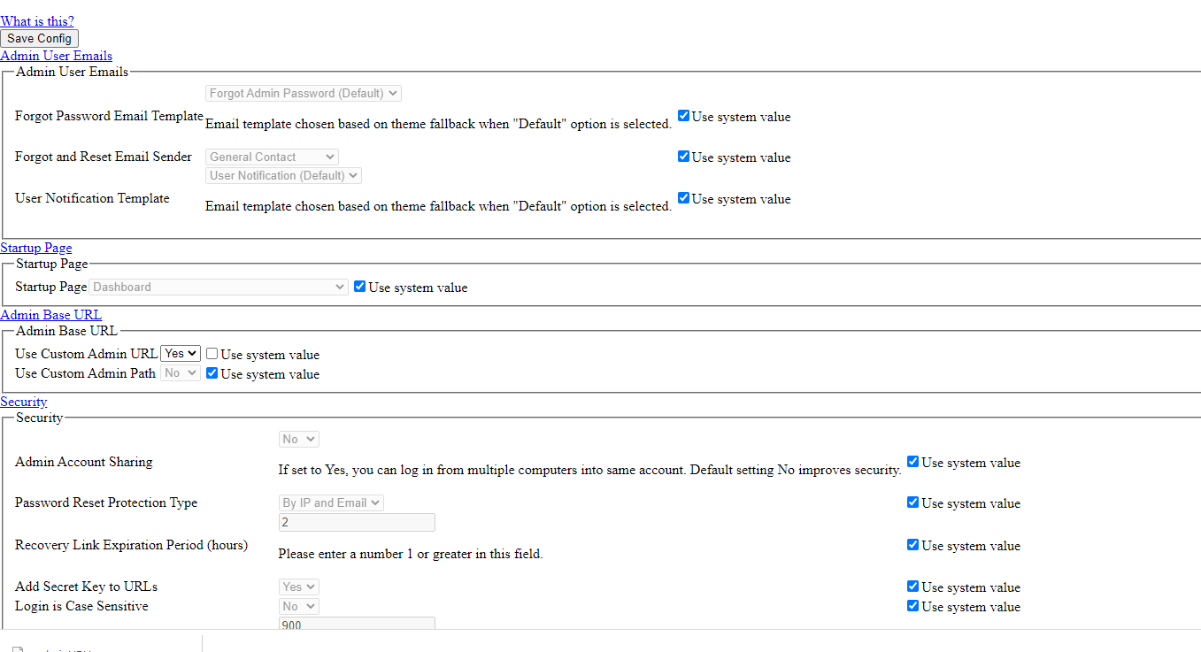
Task: Uncheck Use system value for Forgot Password Email Template
Action: point(682,115)
